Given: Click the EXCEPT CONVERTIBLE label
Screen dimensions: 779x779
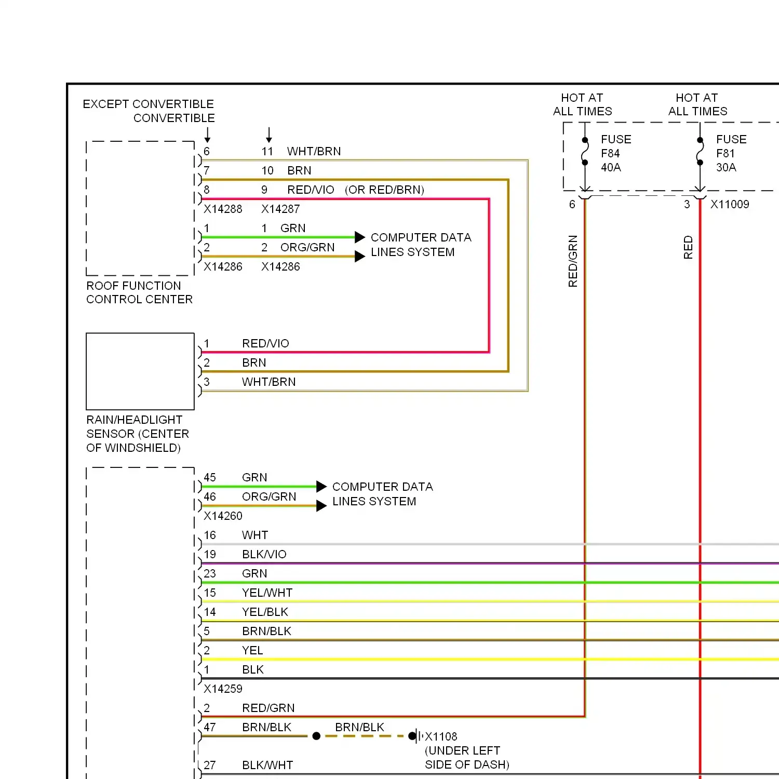Looking at the screenshot, I should pyautogui.click(x=149, y=104).
